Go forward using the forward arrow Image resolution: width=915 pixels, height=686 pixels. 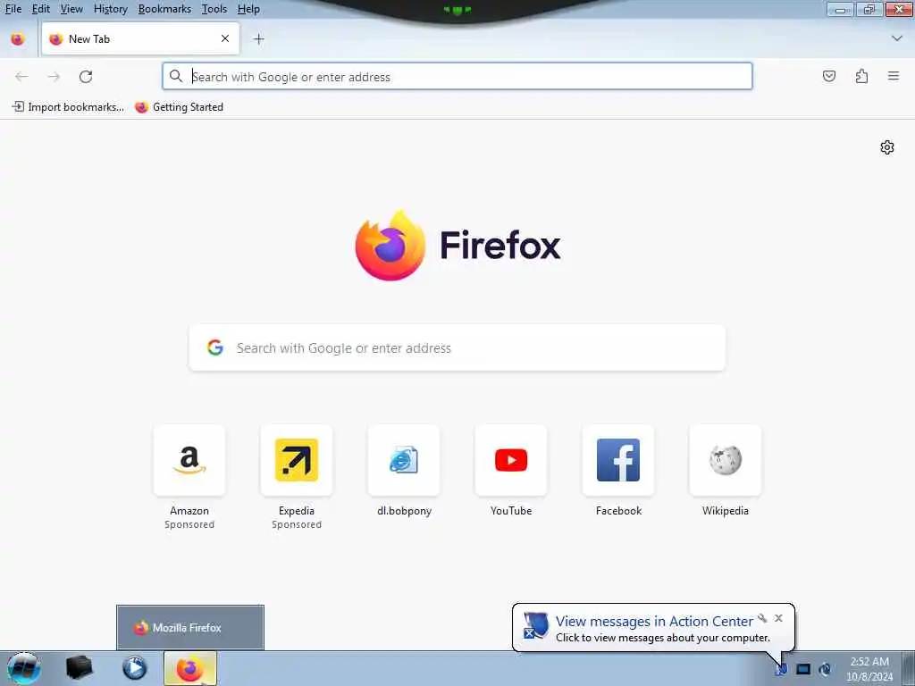54,77
